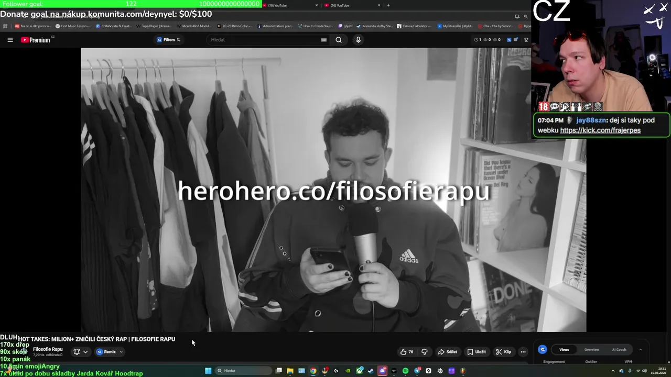Click the magnifier search button
Viewport: 671px width, 377px height.
click(x=339, y=40)
